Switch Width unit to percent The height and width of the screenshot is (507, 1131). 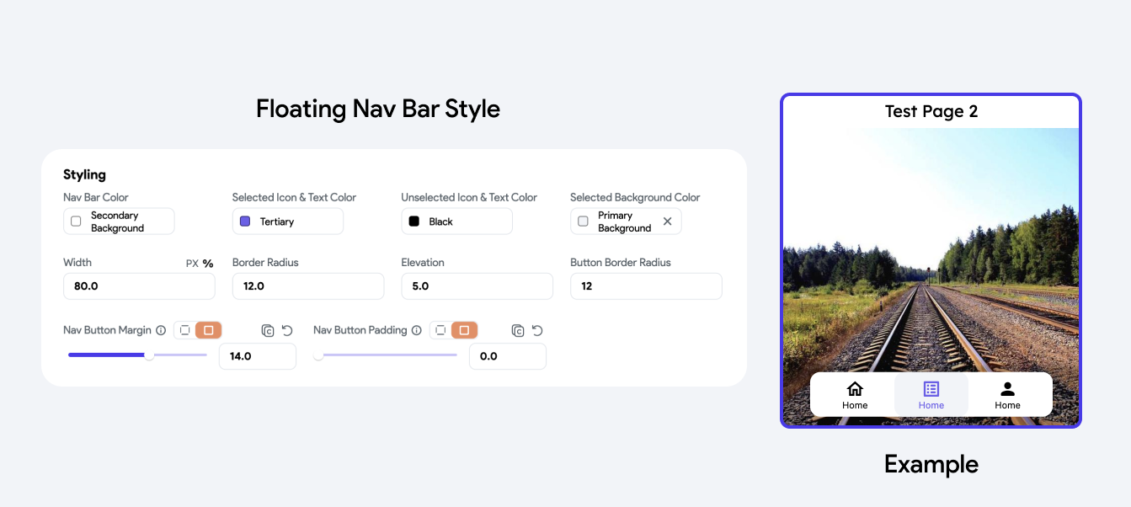[x=208, y=264]
